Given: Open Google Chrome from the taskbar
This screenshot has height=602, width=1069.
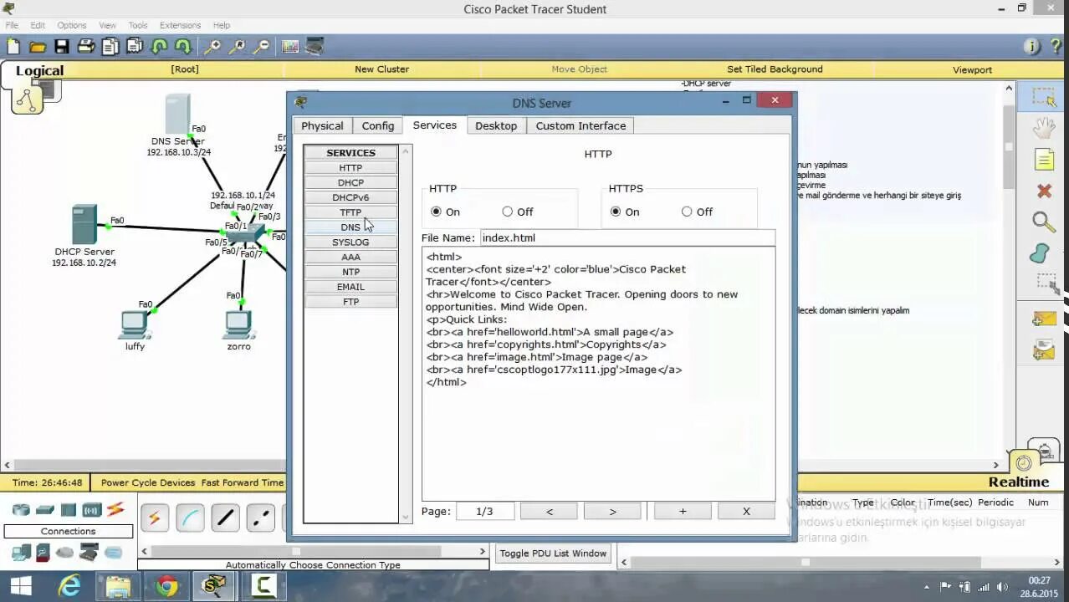Looking at the screenshot, I should pyautogui.click(x=166, y=586).
